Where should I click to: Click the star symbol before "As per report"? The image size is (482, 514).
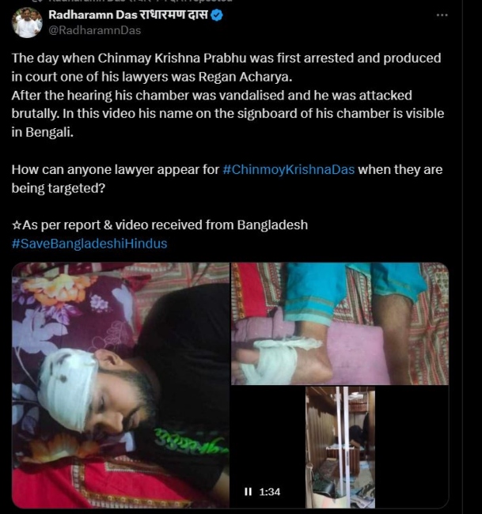17,225
